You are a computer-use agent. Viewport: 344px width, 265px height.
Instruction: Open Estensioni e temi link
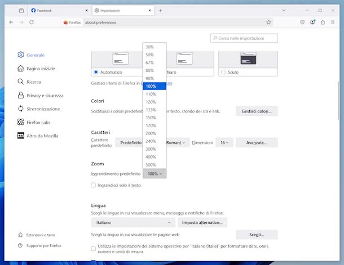(37, 235)
